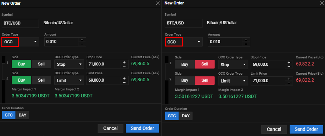Click plus on the 69,000.0 Stop Price
The height and width of the screenshot is (136, 325).
pos(288,62)
